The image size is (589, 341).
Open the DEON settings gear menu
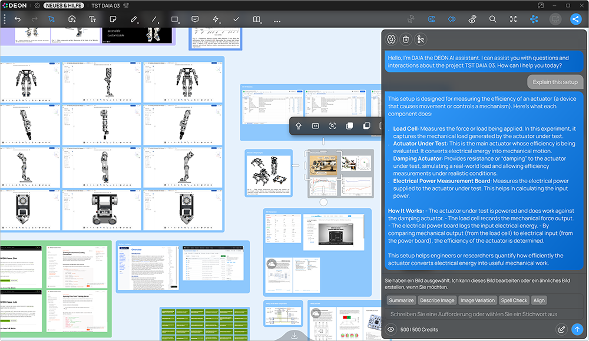coord(37,5)
